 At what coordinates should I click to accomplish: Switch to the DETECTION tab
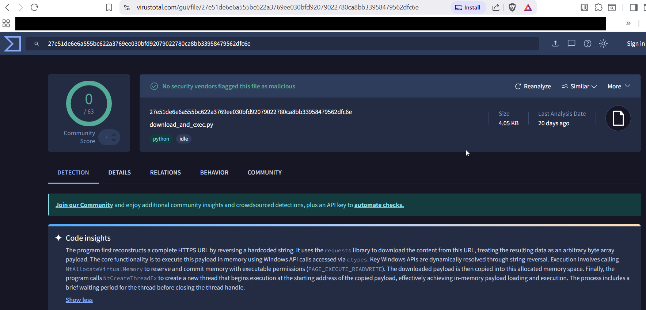73,172
